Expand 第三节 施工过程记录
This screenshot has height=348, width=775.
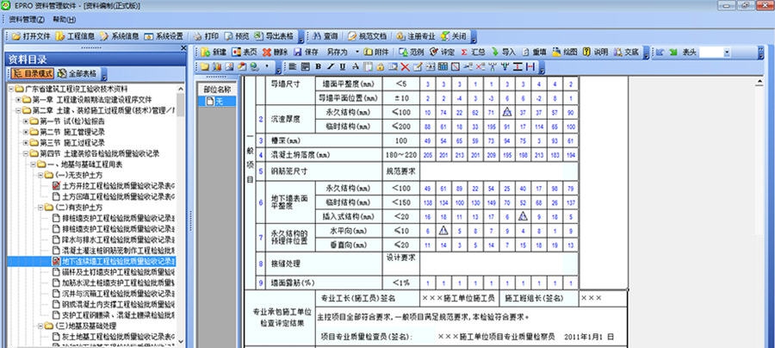26,143
